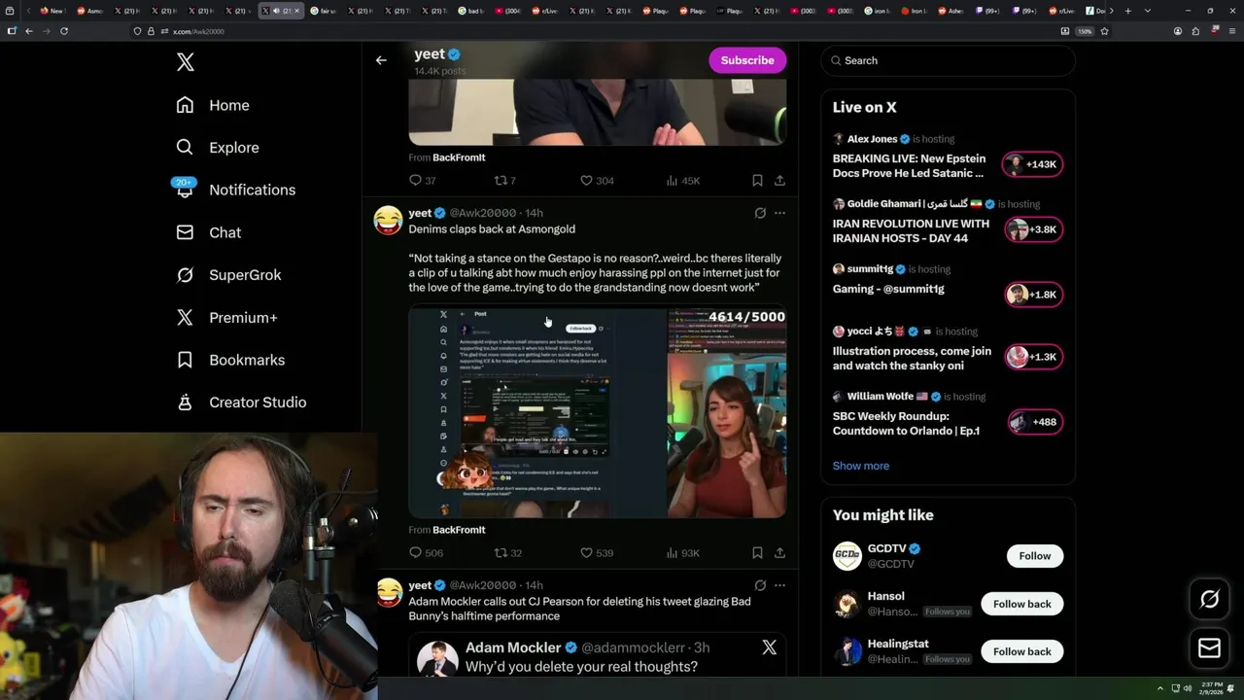Open the floating Grok button
The width and height of the screenshot is (1244, 700).
pyautogui.click(x=1209, y=600)
